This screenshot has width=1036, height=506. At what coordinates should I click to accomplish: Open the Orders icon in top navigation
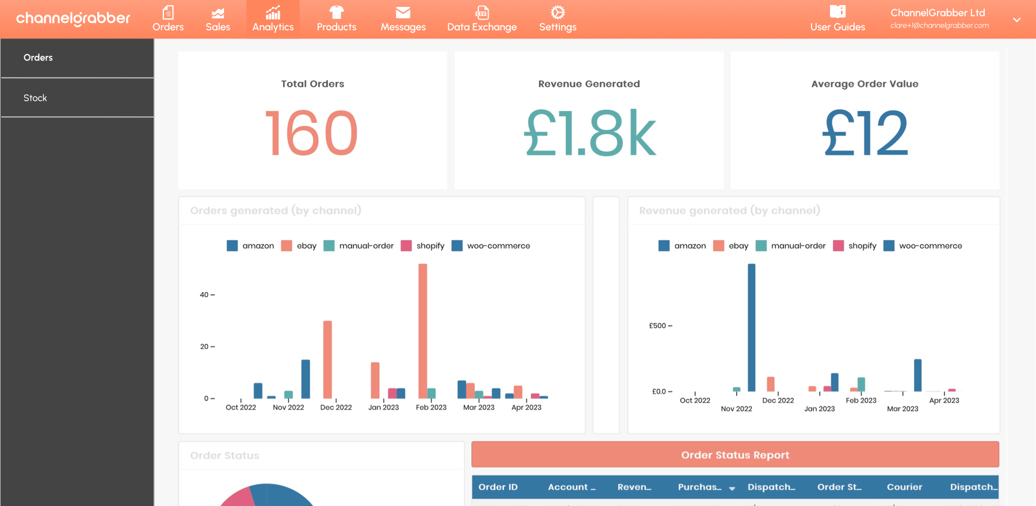tap(168, 12)
